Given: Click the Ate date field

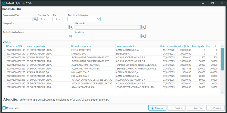Looking at the screenshot, I should click(60, 19).
